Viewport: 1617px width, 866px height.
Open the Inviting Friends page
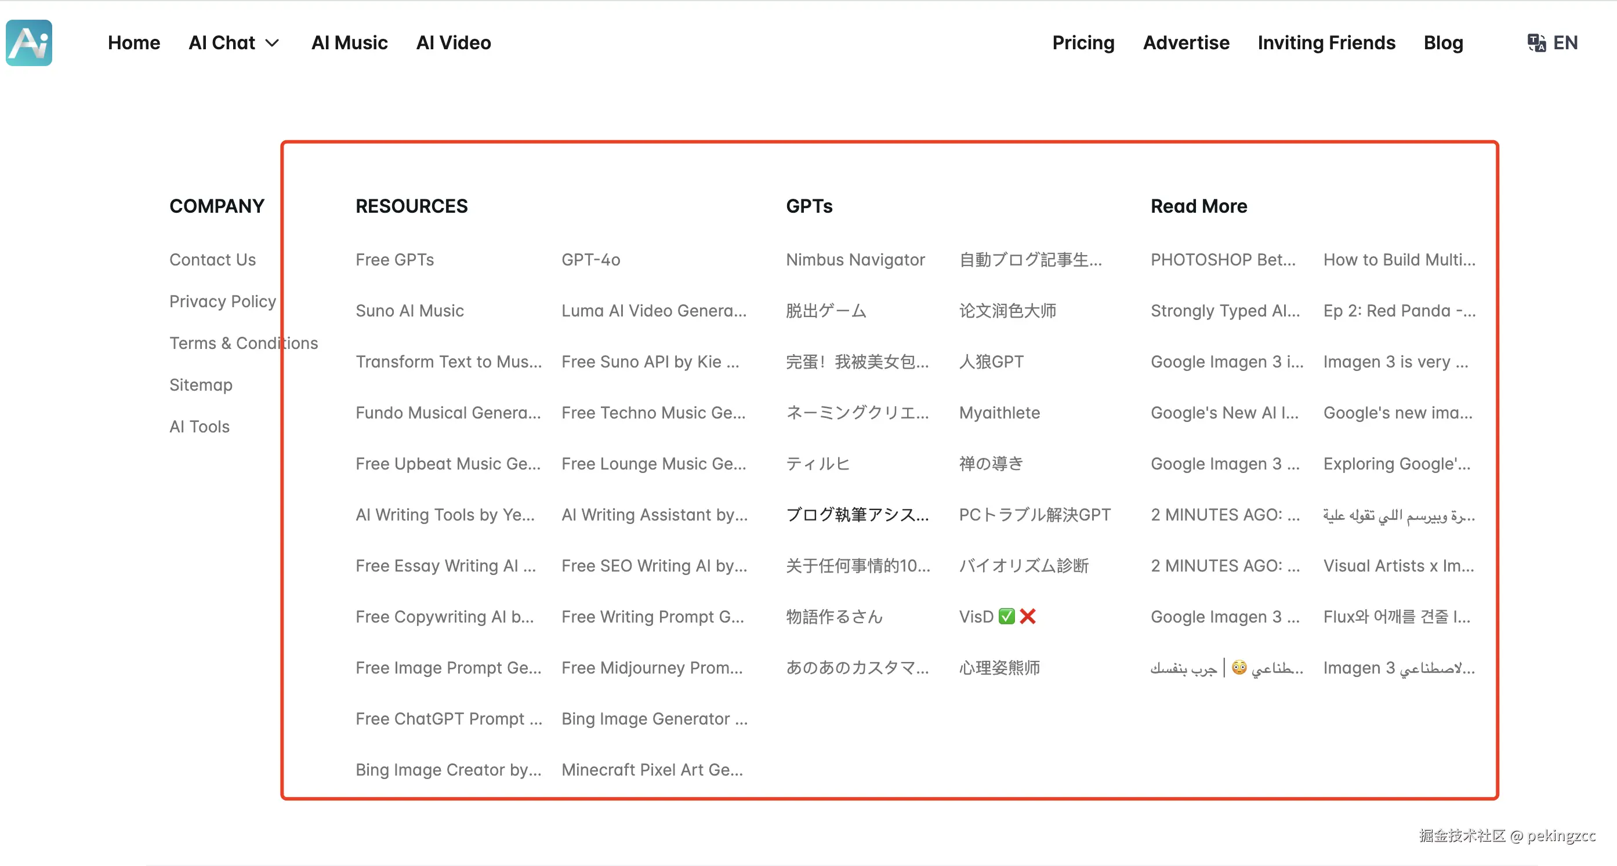1326,43
